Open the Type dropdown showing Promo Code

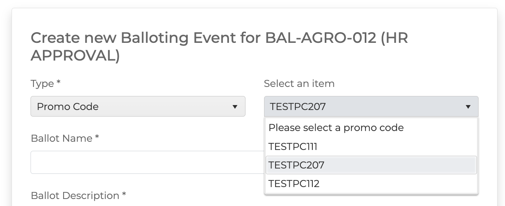(x=138, y=107)
